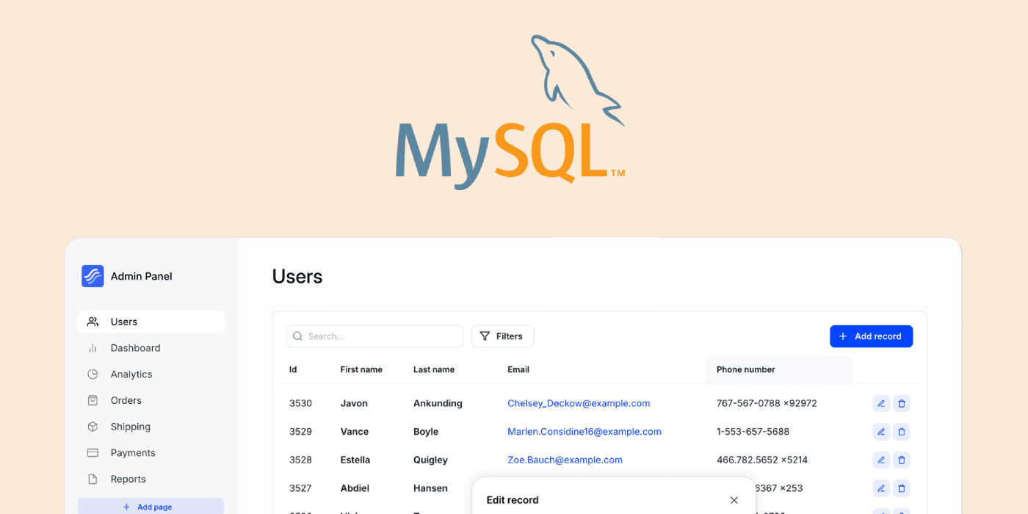Viewport: 1028px width, 514px height.
Task: Sort by Last name column header
Action: click(434, 369)
